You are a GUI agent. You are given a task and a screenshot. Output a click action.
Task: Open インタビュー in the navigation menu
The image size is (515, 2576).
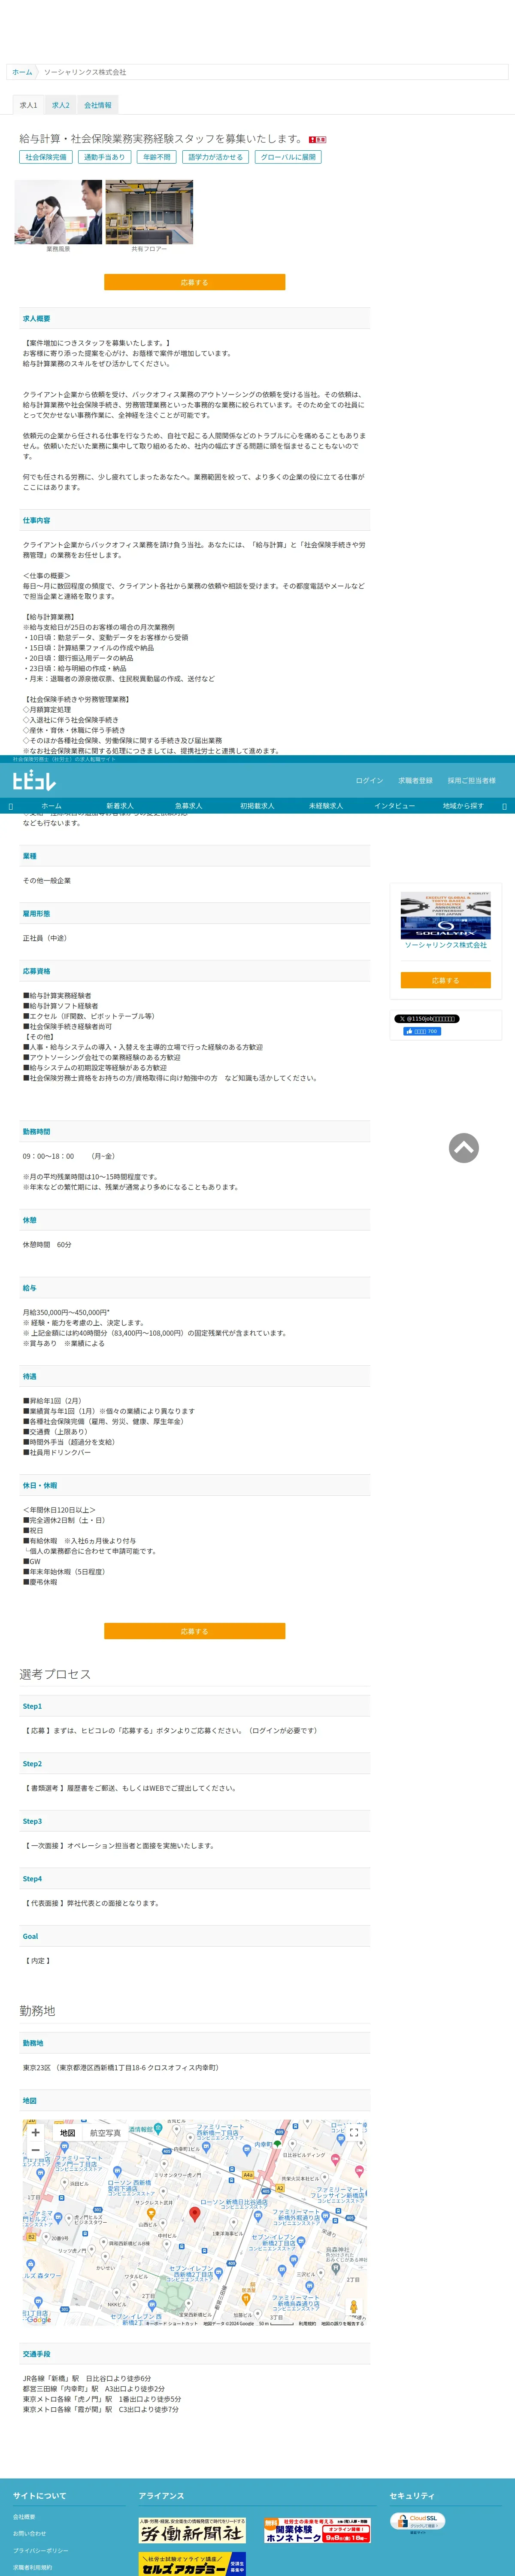click(x=394, y=806)
